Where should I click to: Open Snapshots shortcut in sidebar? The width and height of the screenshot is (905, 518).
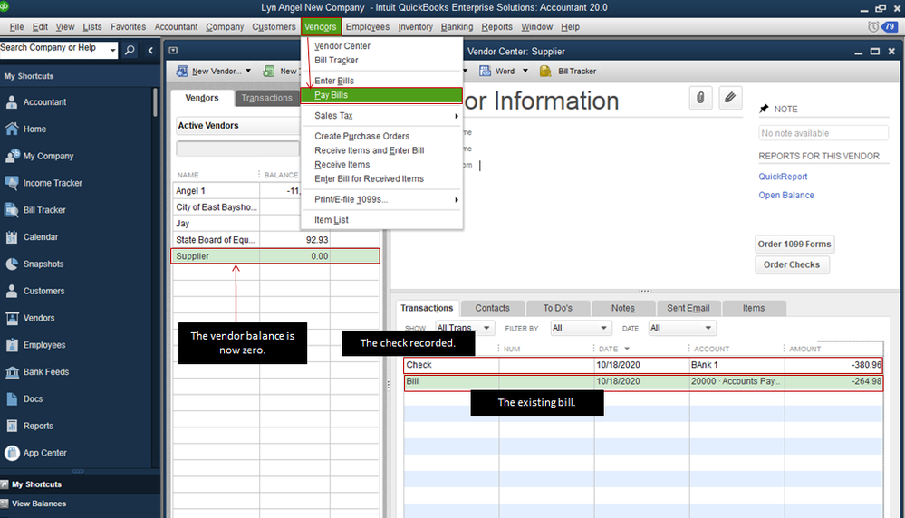[x=43, y=264]
